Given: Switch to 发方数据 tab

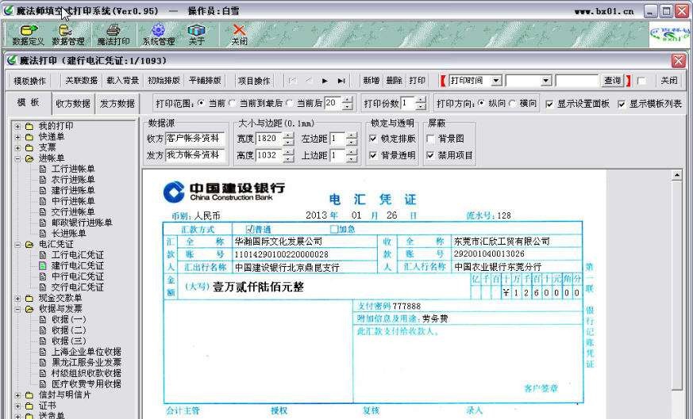Looking at the screenshot, I should coord(117,104).
